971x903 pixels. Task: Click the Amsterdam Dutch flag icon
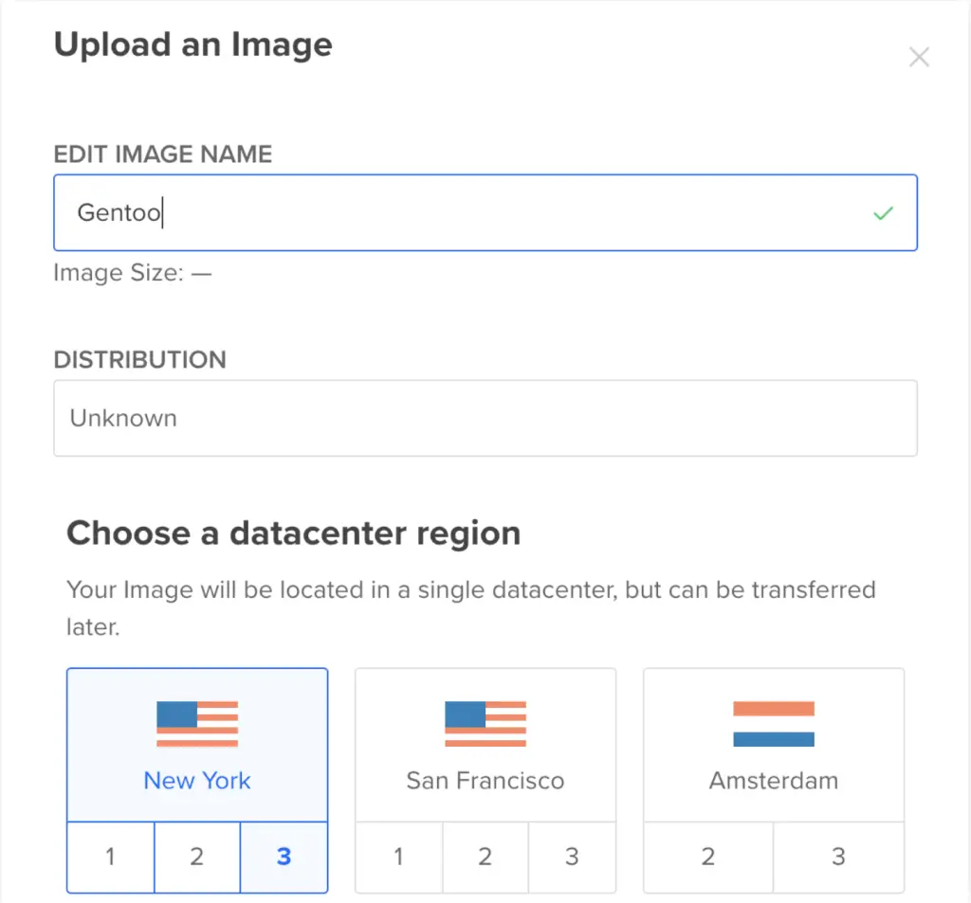click(x=774, y=722)
